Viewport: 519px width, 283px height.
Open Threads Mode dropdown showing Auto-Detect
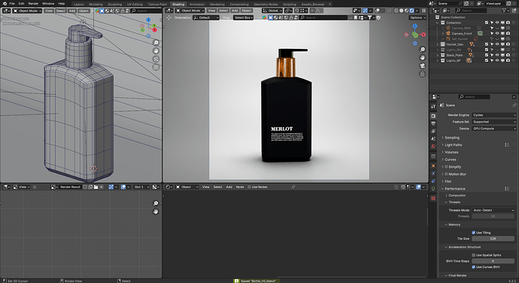[493, 210]
